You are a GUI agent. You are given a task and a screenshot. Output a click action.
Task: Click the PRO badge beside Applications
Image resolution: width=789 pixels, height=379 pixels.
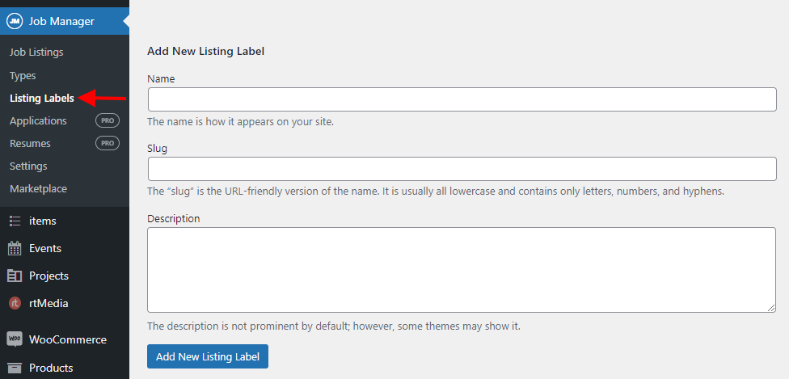tap(108, 120)
